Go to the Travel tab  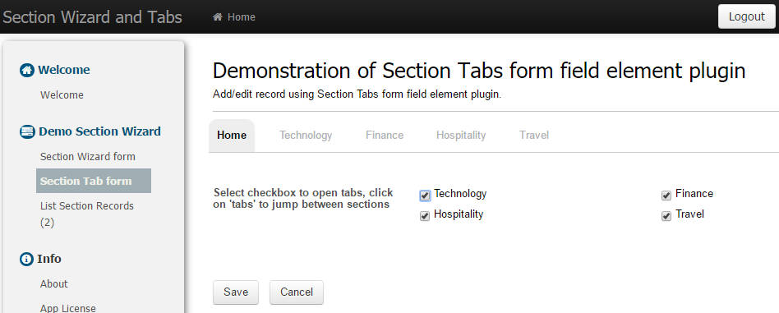point(534,135)
